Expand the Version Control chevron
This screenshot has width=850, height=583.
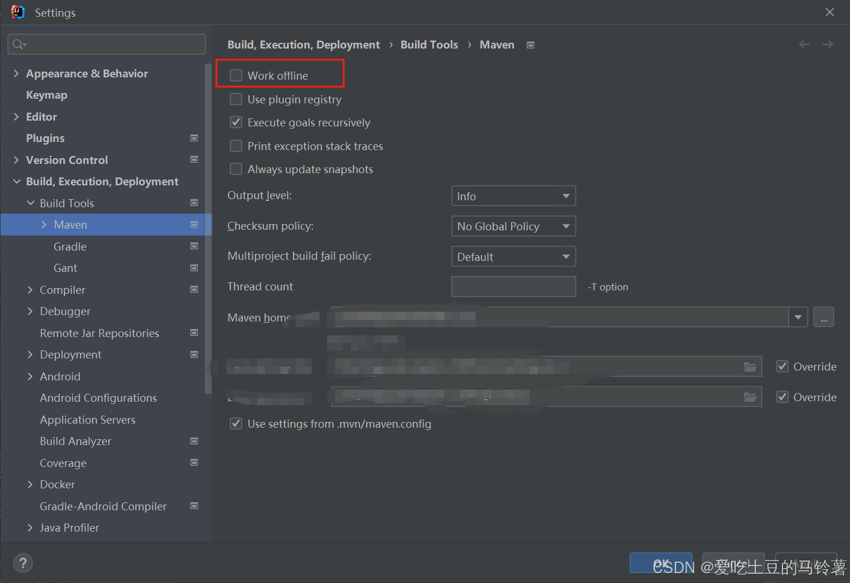[x=16, y=160]
